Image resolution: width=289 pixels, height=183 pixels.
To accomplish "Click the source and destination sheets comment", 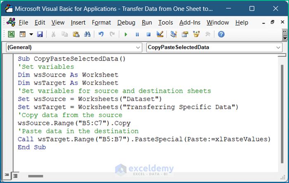I will [x=114, y=91].
